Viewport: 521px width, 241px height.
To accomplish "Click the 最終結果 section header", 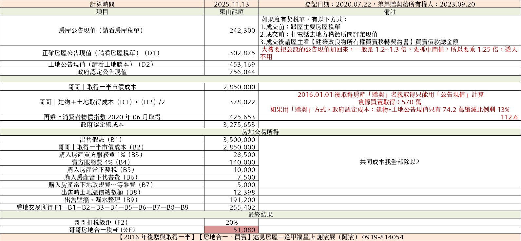I will coord(260,215).
